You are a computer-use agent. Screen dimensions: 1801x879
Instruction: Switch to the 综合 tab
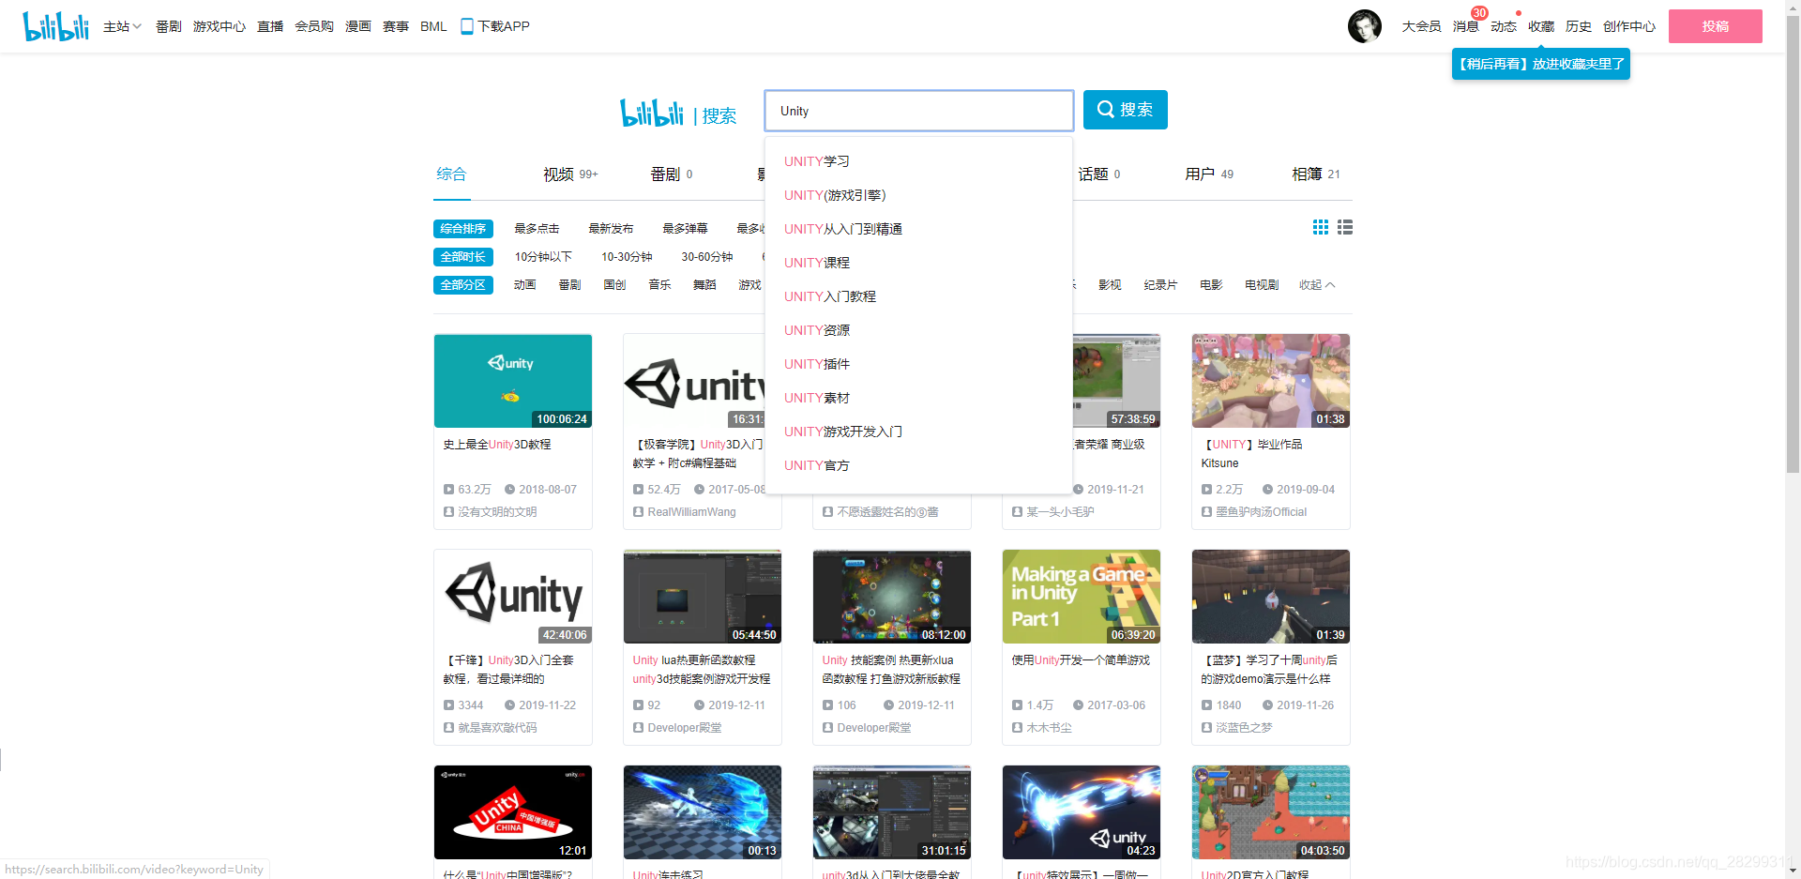coord(451,174)
